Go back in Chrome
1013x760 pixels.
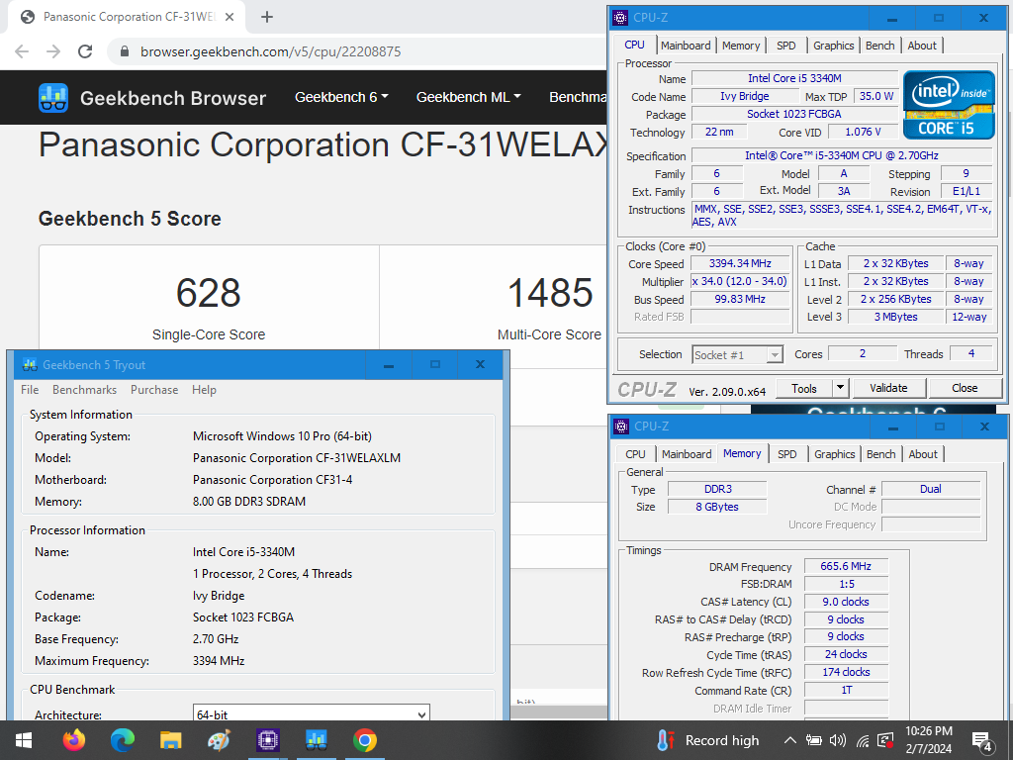pos(22,51)
